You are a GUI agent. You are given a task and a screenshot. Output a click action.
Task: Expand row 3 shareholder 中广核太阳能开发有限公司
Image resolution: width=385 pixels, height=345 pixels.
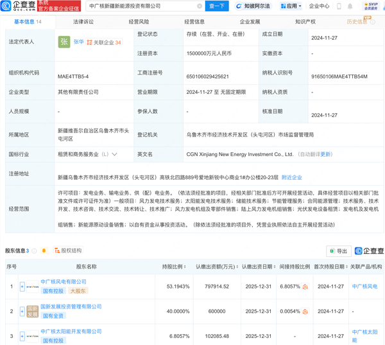pyautogui.click(x=22, y=336)
